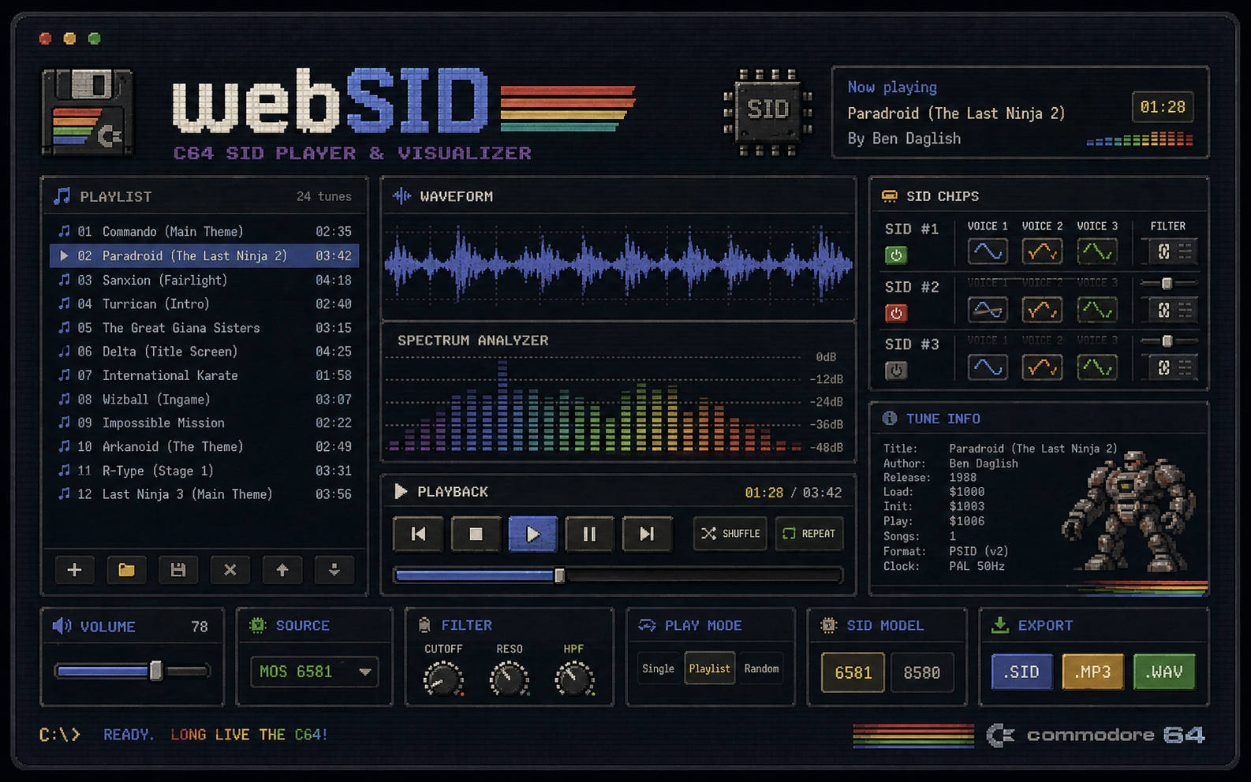Select "02 Paradroid (The Last Ninja 2)" playlist row
The image size is (1251, 782).
pos(204,255)
